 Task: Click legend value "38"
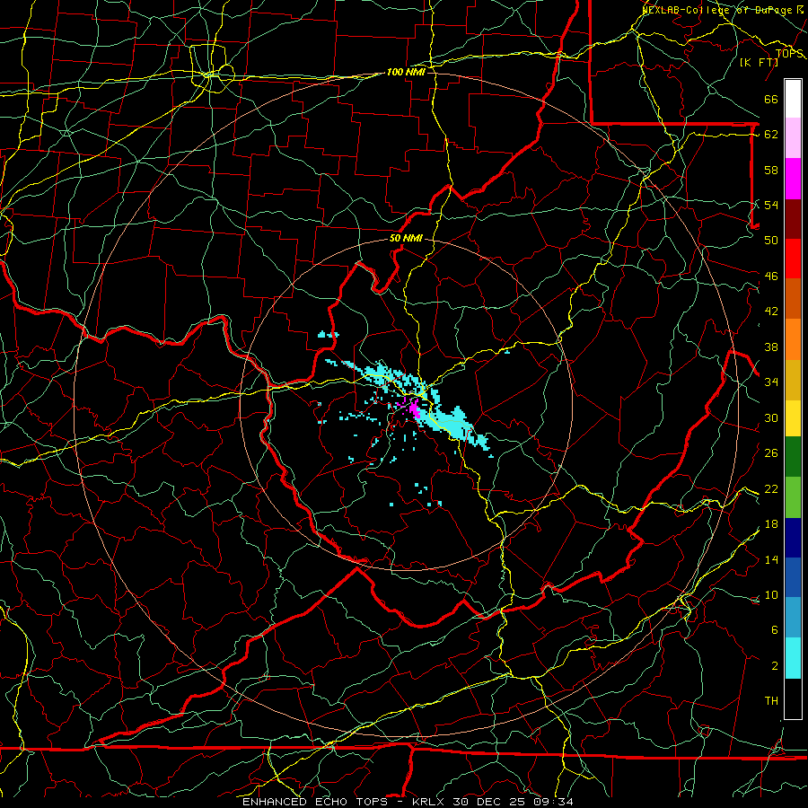[771, 347]
